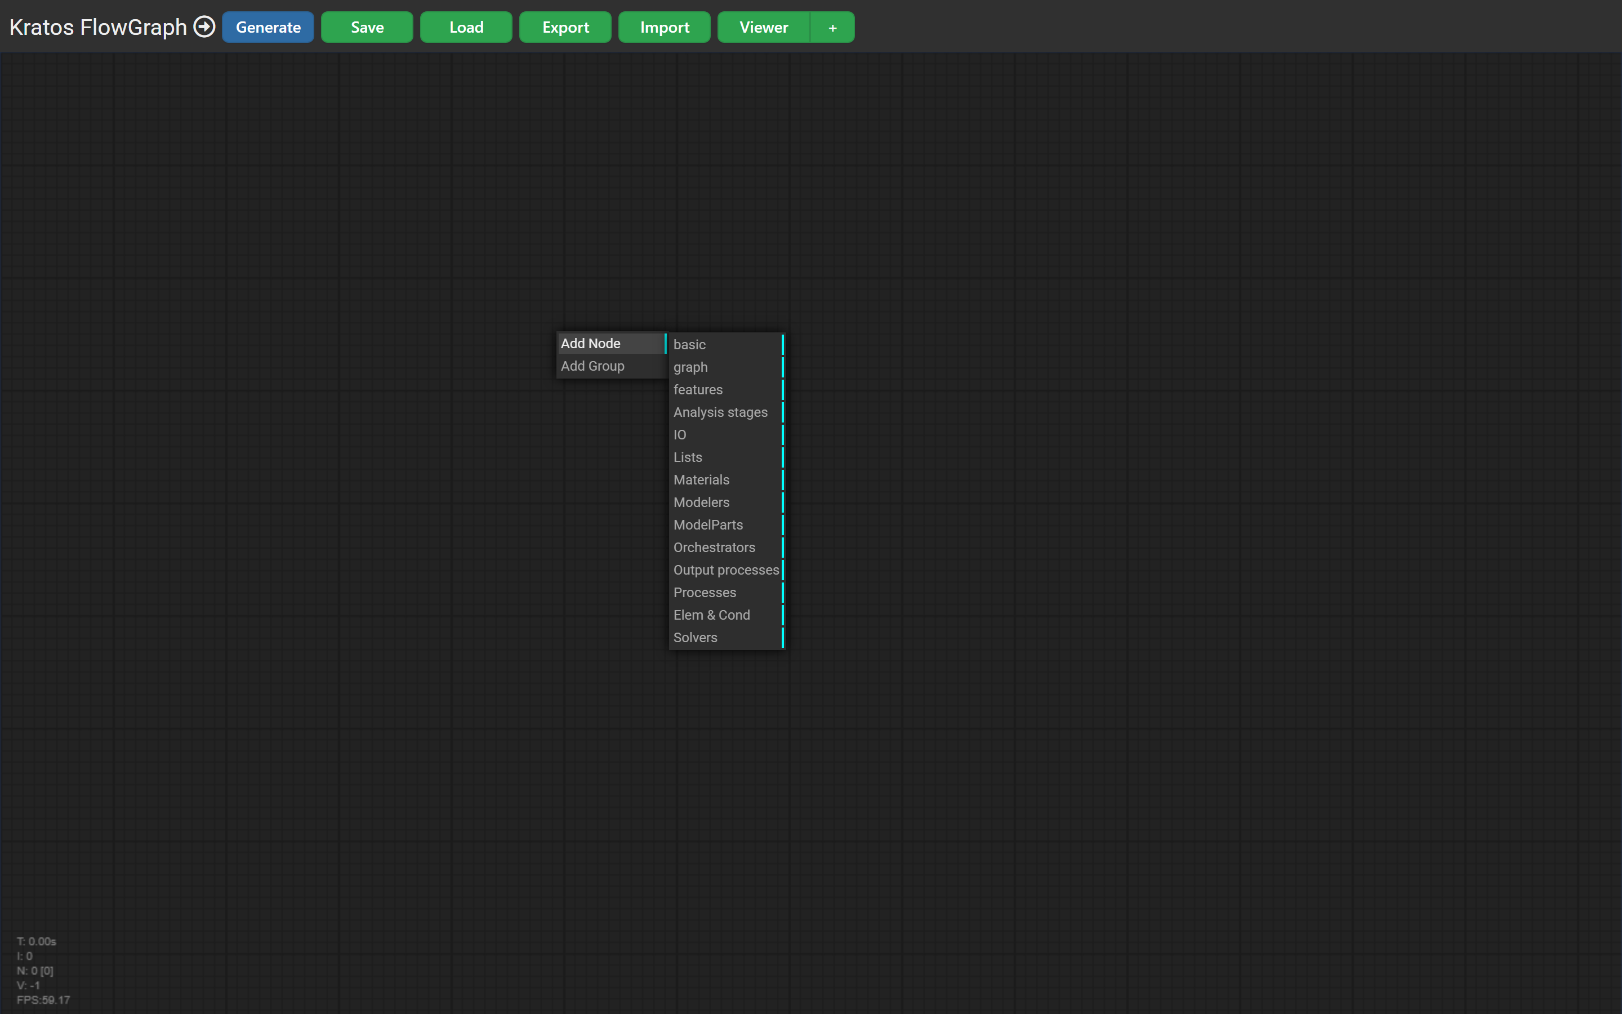Click the FPS counter readout
Screen dimensions: 1622x1014
pos(43,1000)
